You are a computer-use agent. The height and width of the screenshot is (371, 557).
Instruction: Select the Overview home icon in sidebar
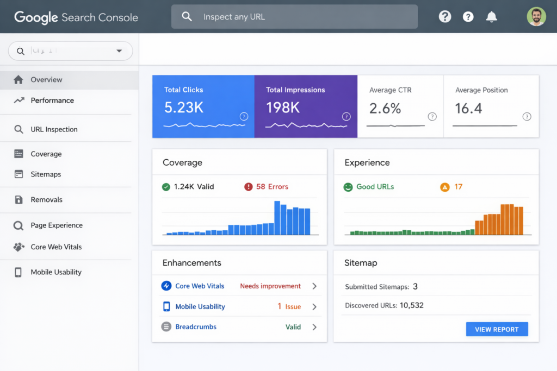[20, 79]
